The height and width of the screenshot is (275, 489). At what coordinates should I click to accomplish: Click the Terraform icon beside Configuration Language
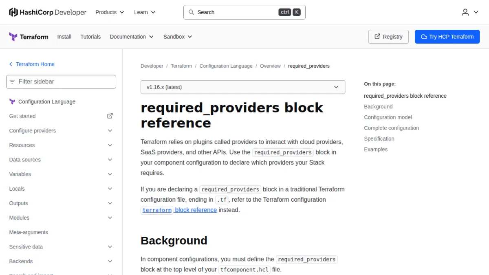[x=12, y=102]
